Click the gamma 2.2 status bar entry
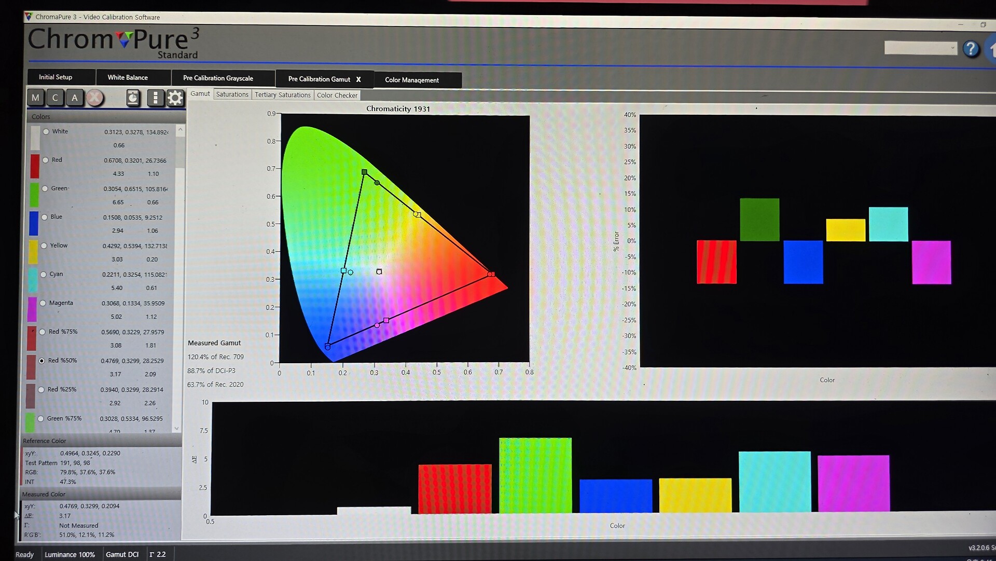996x561 pixels. (x=158, y=554)
